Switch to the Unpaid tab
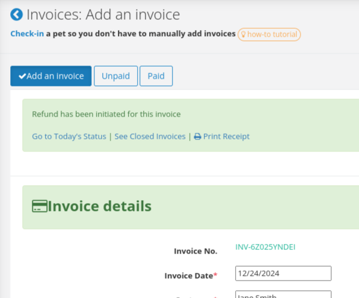359x298 pixels. 115,76
